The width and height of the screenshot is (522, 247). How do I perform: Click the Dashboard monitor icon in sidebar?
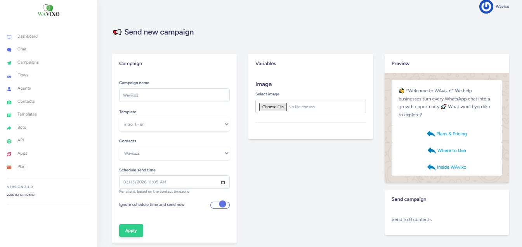(x=9, y=37)
